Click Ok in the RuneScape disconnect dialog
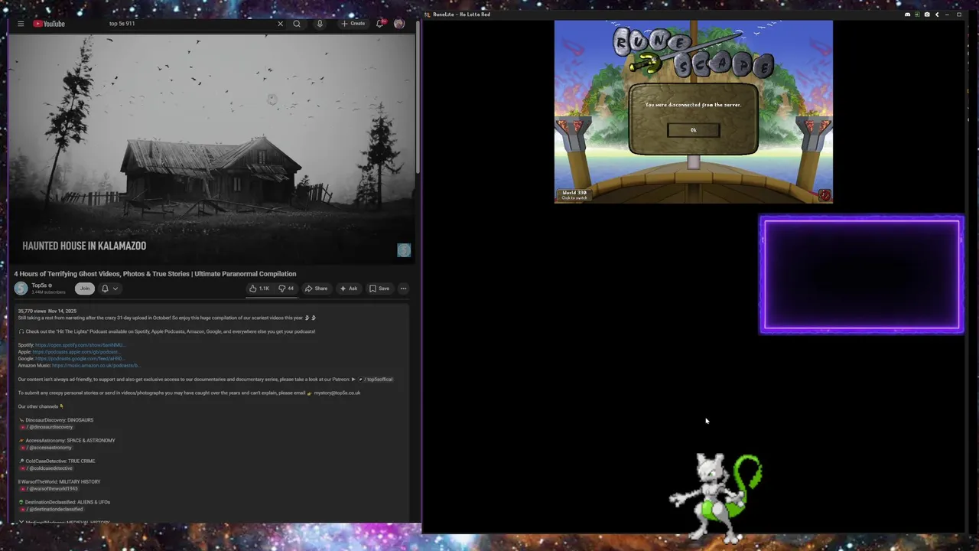 [x=694, y=130]
